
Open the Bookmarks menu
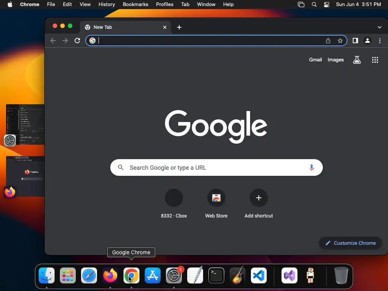135,4
